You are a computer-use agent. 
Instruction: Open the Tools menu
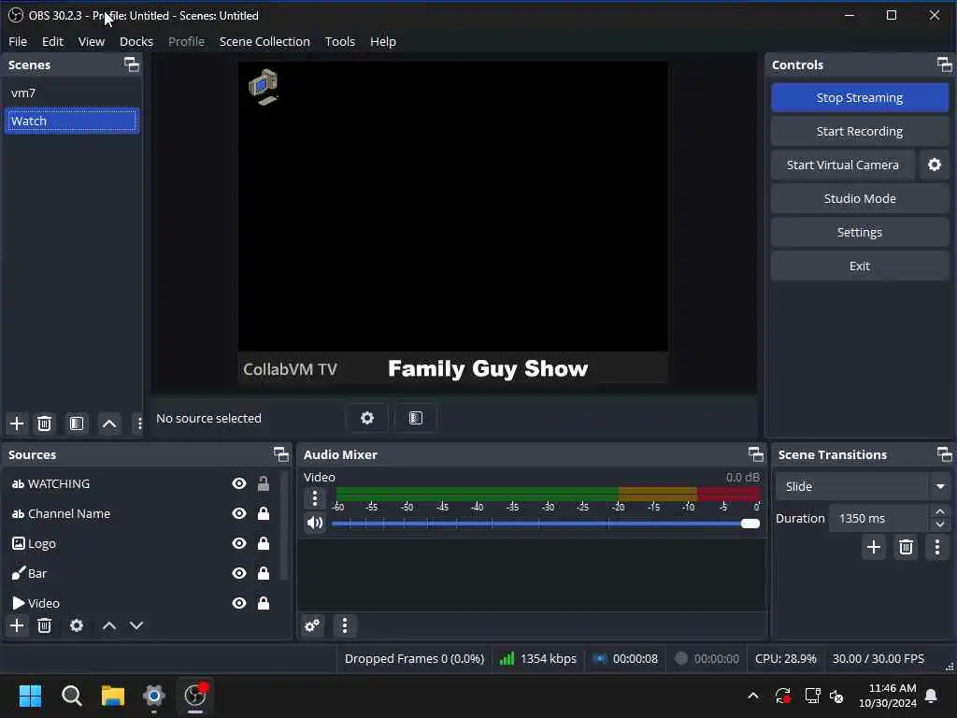[340, 41]
